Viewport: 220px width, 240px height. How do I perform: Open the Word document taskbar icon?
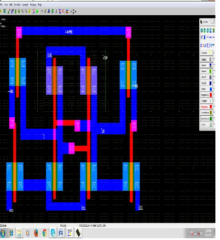pos(61,233)
